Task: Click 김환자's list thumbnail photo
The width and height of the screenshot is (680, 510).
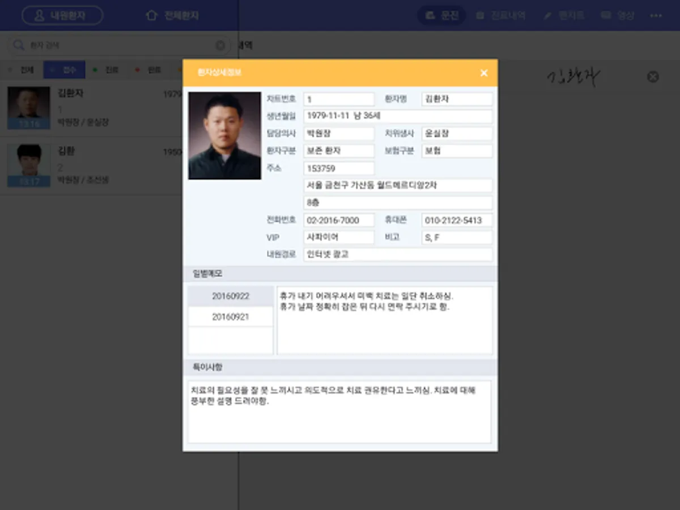Action: point(28,108)
